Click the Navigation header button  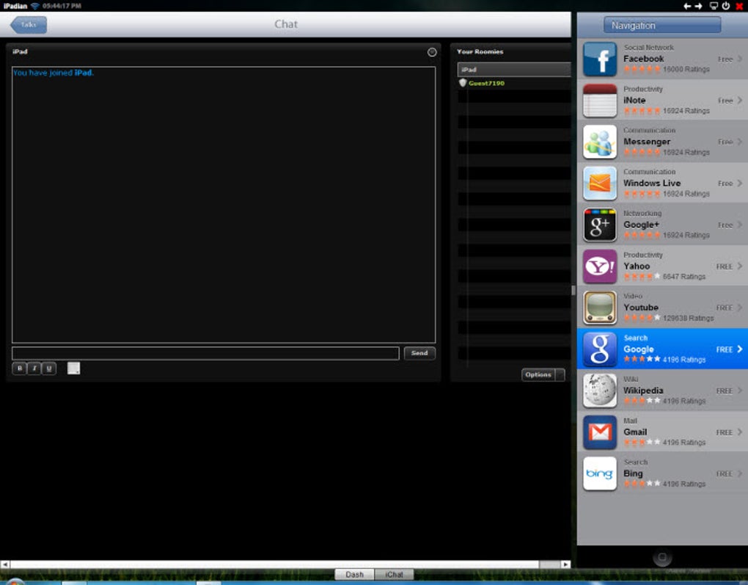(662, 25)
